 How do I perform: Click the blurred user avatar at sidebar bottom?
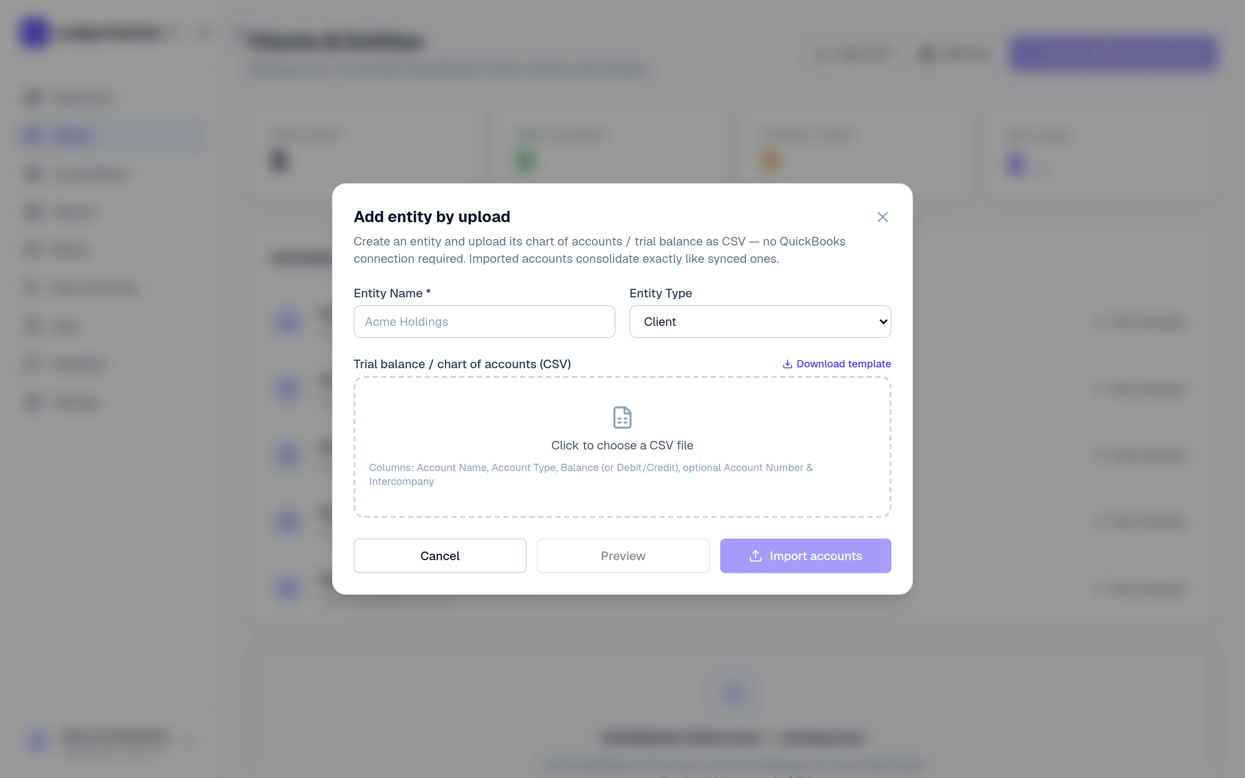[38, 741]
